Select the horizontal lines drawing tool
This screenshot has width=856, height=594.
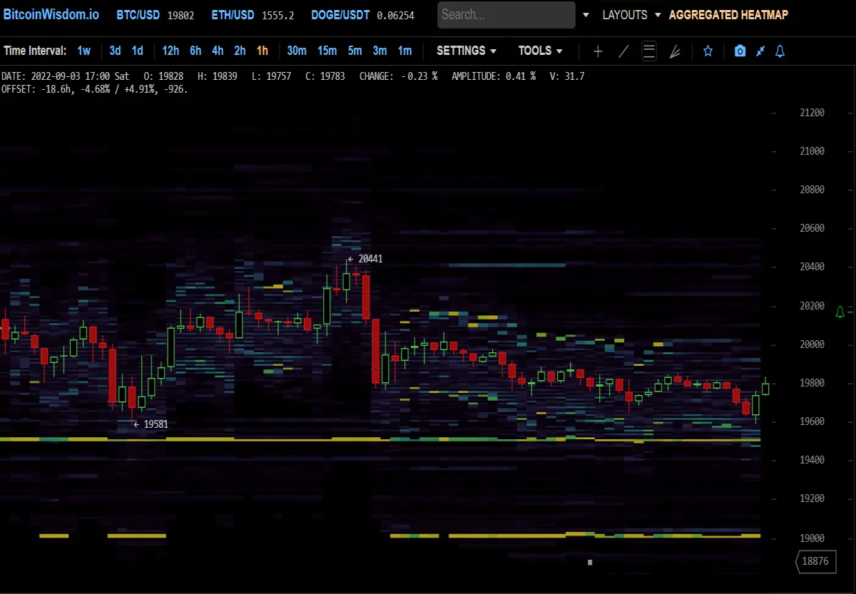click(649, 51)
